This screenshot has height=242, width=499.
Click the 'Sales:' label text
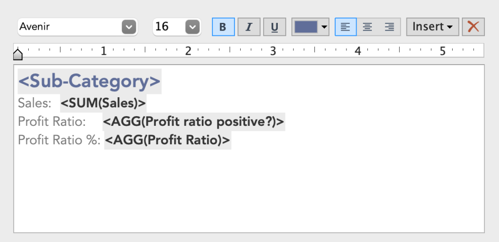[35, 103]
